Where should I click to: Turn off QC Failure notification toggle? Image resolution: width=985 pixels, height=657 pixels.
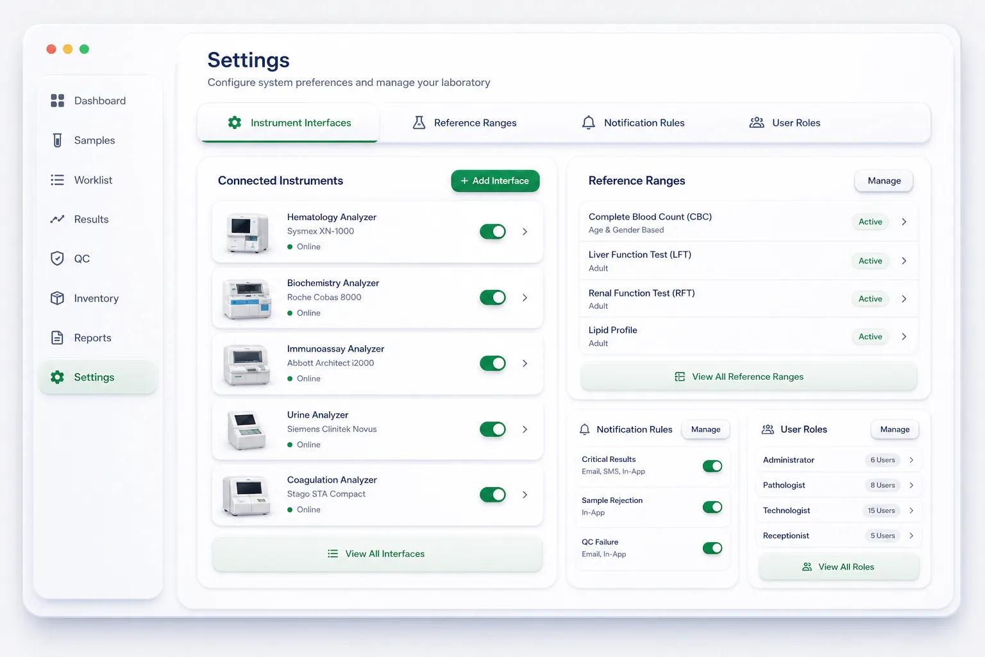click(x=712, y=548)
